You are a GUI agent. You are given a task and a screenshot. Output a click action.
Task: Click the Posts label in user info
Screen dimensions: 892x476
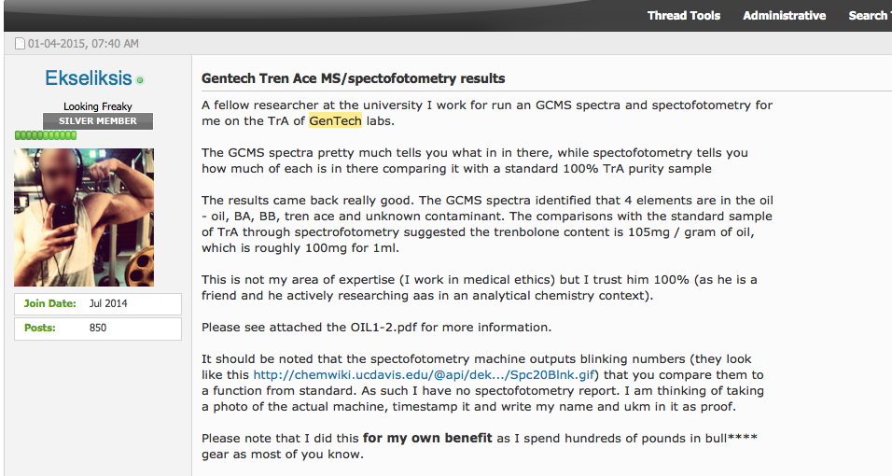tap(39, 329)
